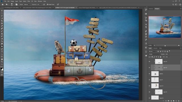Screen dimensions: 182x102
Task: Open the Character panel icon (A)
Action: point(146,24)
